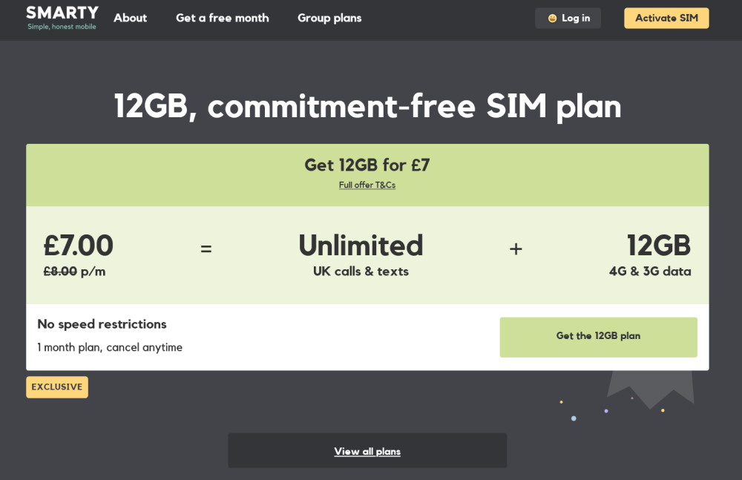Select View all plans
This screenshot has width=742, height=480.
(x=367, y=450)
